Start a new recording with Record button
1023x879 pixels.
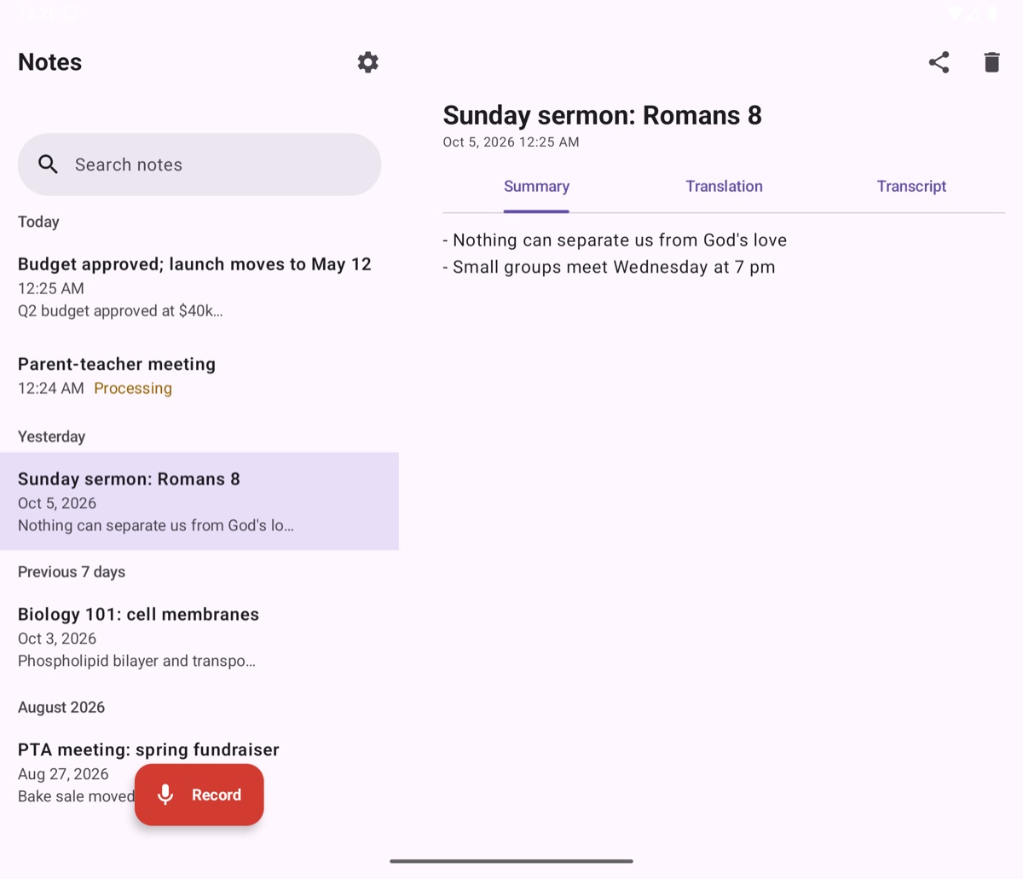coord(199,795)
